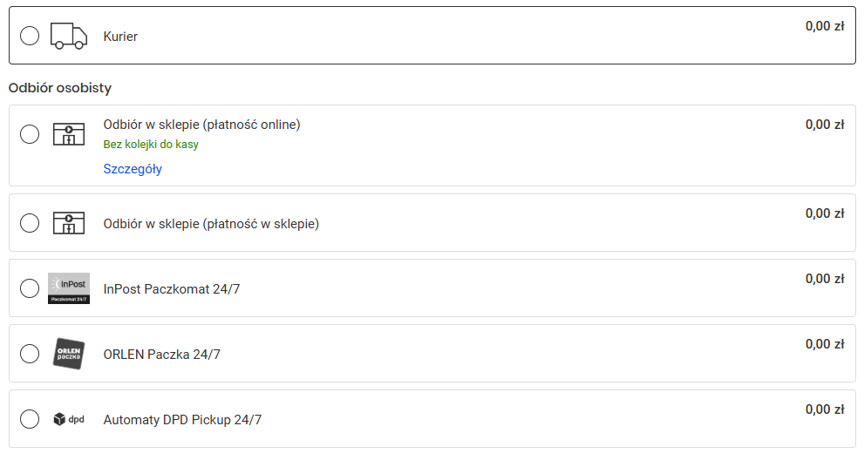Click the Kurier price 0,00 zł

[x=824, y=26]
